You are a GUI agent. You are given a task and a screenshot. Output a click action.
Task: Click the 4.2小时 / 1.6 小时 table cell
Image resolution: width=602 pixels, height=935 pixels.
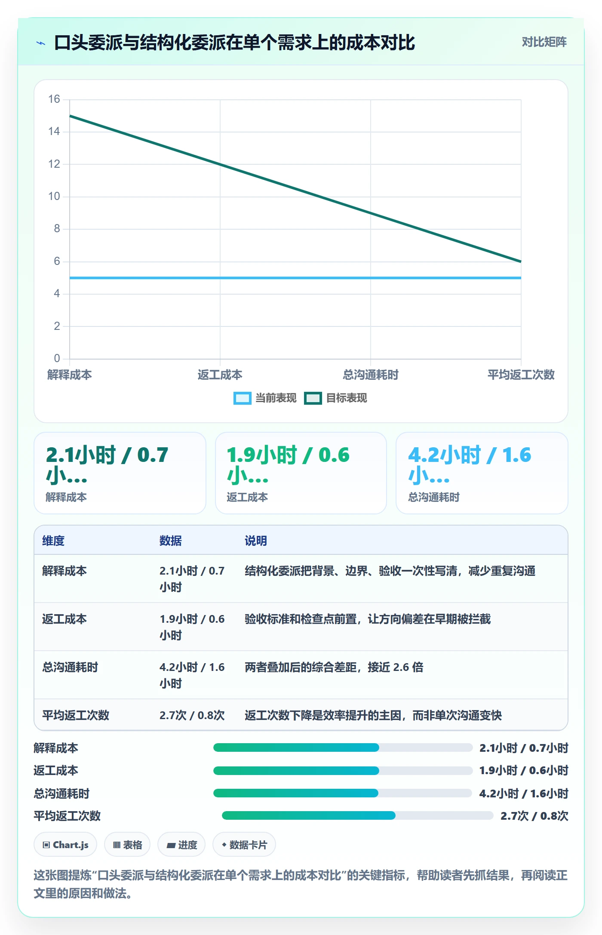(192, 675)
